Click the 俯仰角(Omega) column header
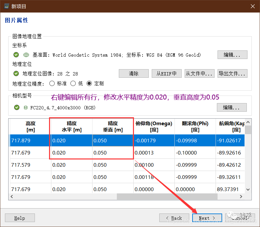This screenshot has width=260, height=227. click(x=154, y=127)
